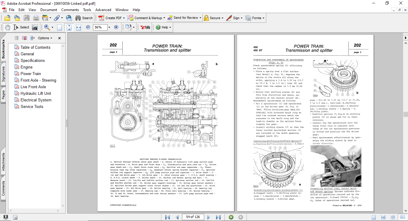
Task: Switch to the Attachments side tab
Action: (x=4, y=162)
